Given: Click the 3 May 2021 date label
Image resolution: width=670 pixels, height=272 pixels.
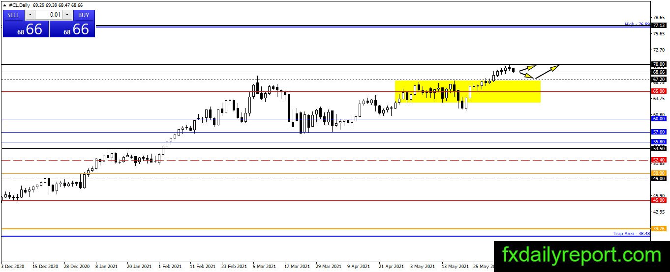Looking at the screenshot, I should pos(423,267).
